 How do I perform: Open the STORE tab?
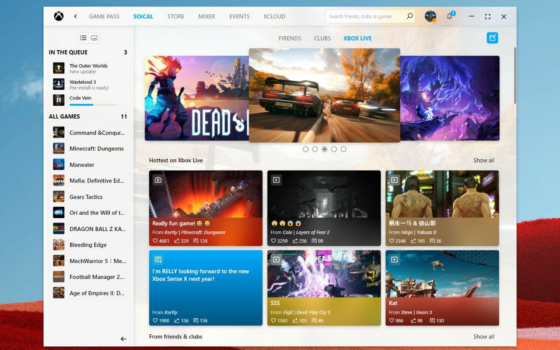(176, 17)
